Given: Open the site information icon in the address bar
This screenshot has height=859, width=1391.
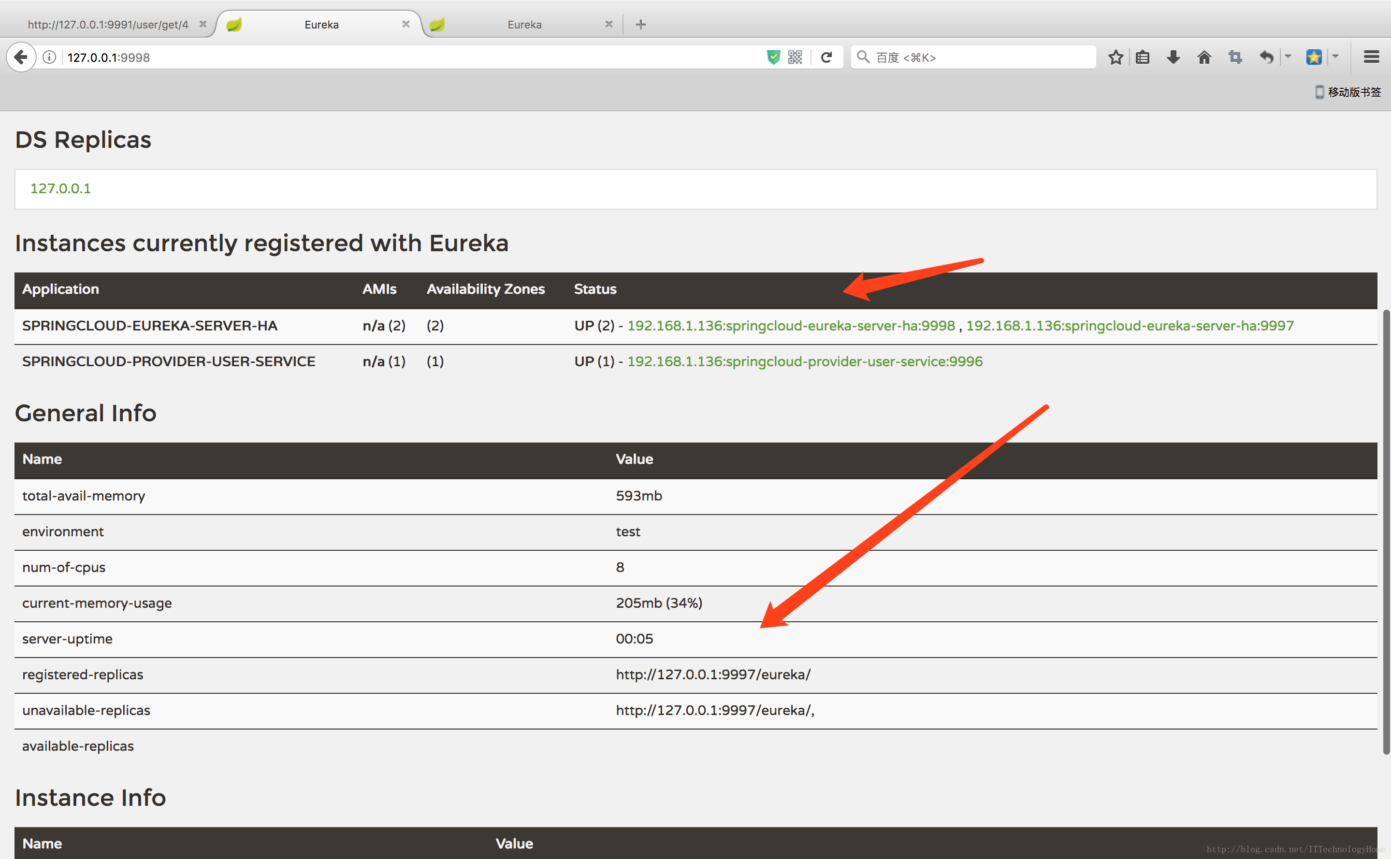Looking at the screenshot, I should (x=49, y=57).
